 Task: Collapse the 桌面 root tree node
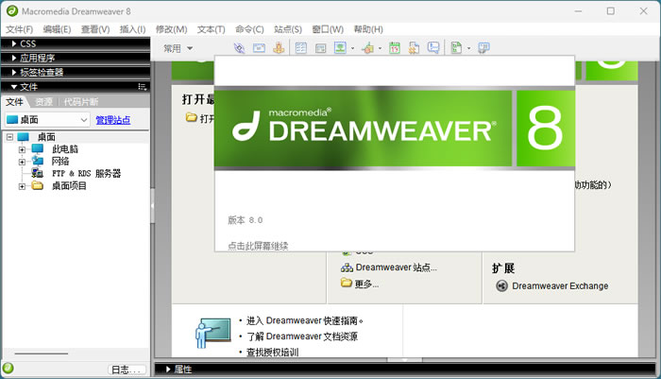[8, 137]
